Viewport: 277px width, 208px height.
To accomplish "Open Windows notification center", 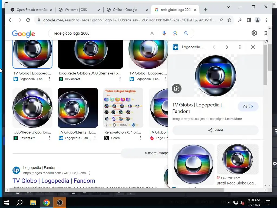I will coord(268,202).
